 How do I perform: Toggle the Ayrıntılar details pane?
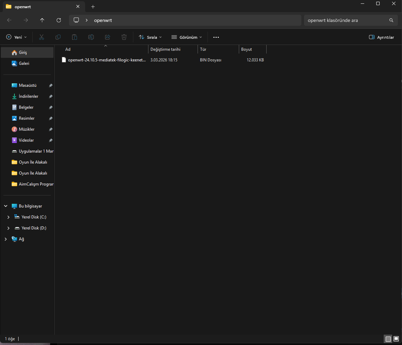(381, 37)
